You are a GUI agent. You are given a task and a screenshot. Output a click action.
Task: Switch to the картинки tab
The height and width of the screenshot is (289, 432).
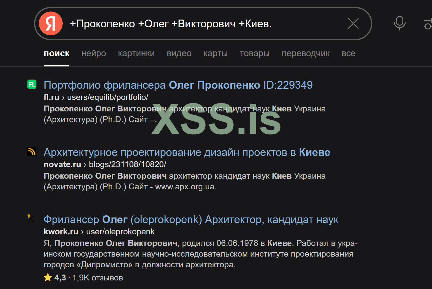[x=136, y=53]
